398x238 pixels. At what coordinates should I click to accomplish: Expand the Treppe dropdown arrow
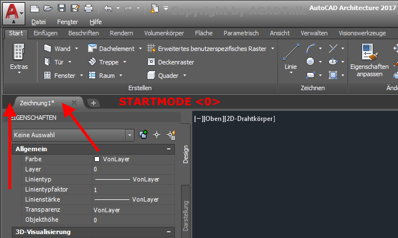point(124,62)
